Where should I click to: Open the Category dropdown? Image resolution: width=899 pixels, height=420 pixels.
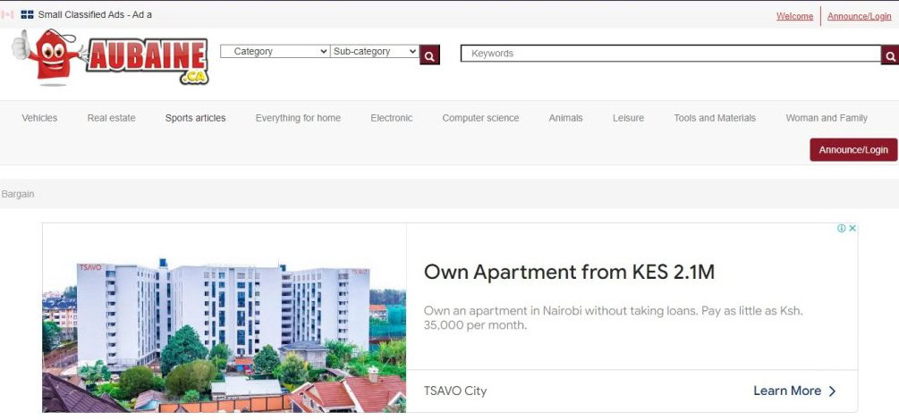(276, 51)
